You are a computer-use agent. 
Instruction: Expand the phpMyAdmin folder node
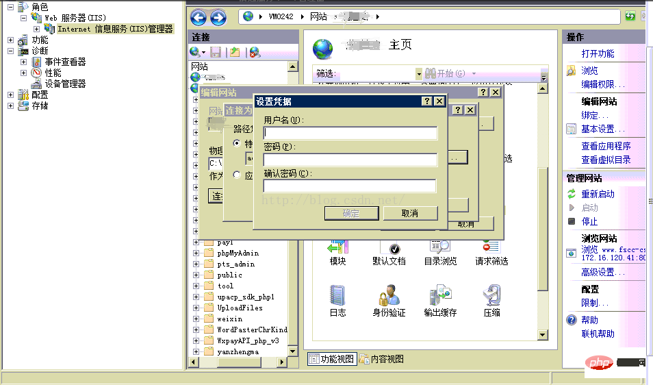pyautogui.click(x=196, y=253)
